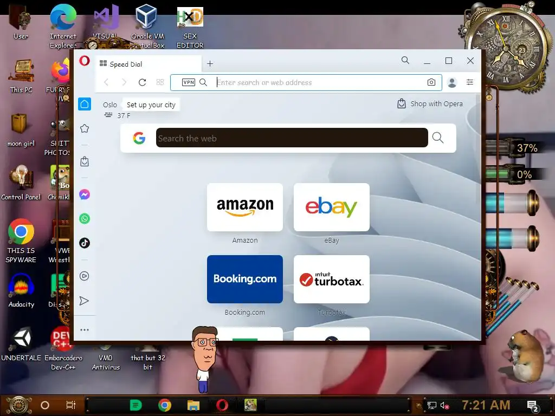555x416 pixels.
Task: Reload the page
Action: tap(143, 82)
